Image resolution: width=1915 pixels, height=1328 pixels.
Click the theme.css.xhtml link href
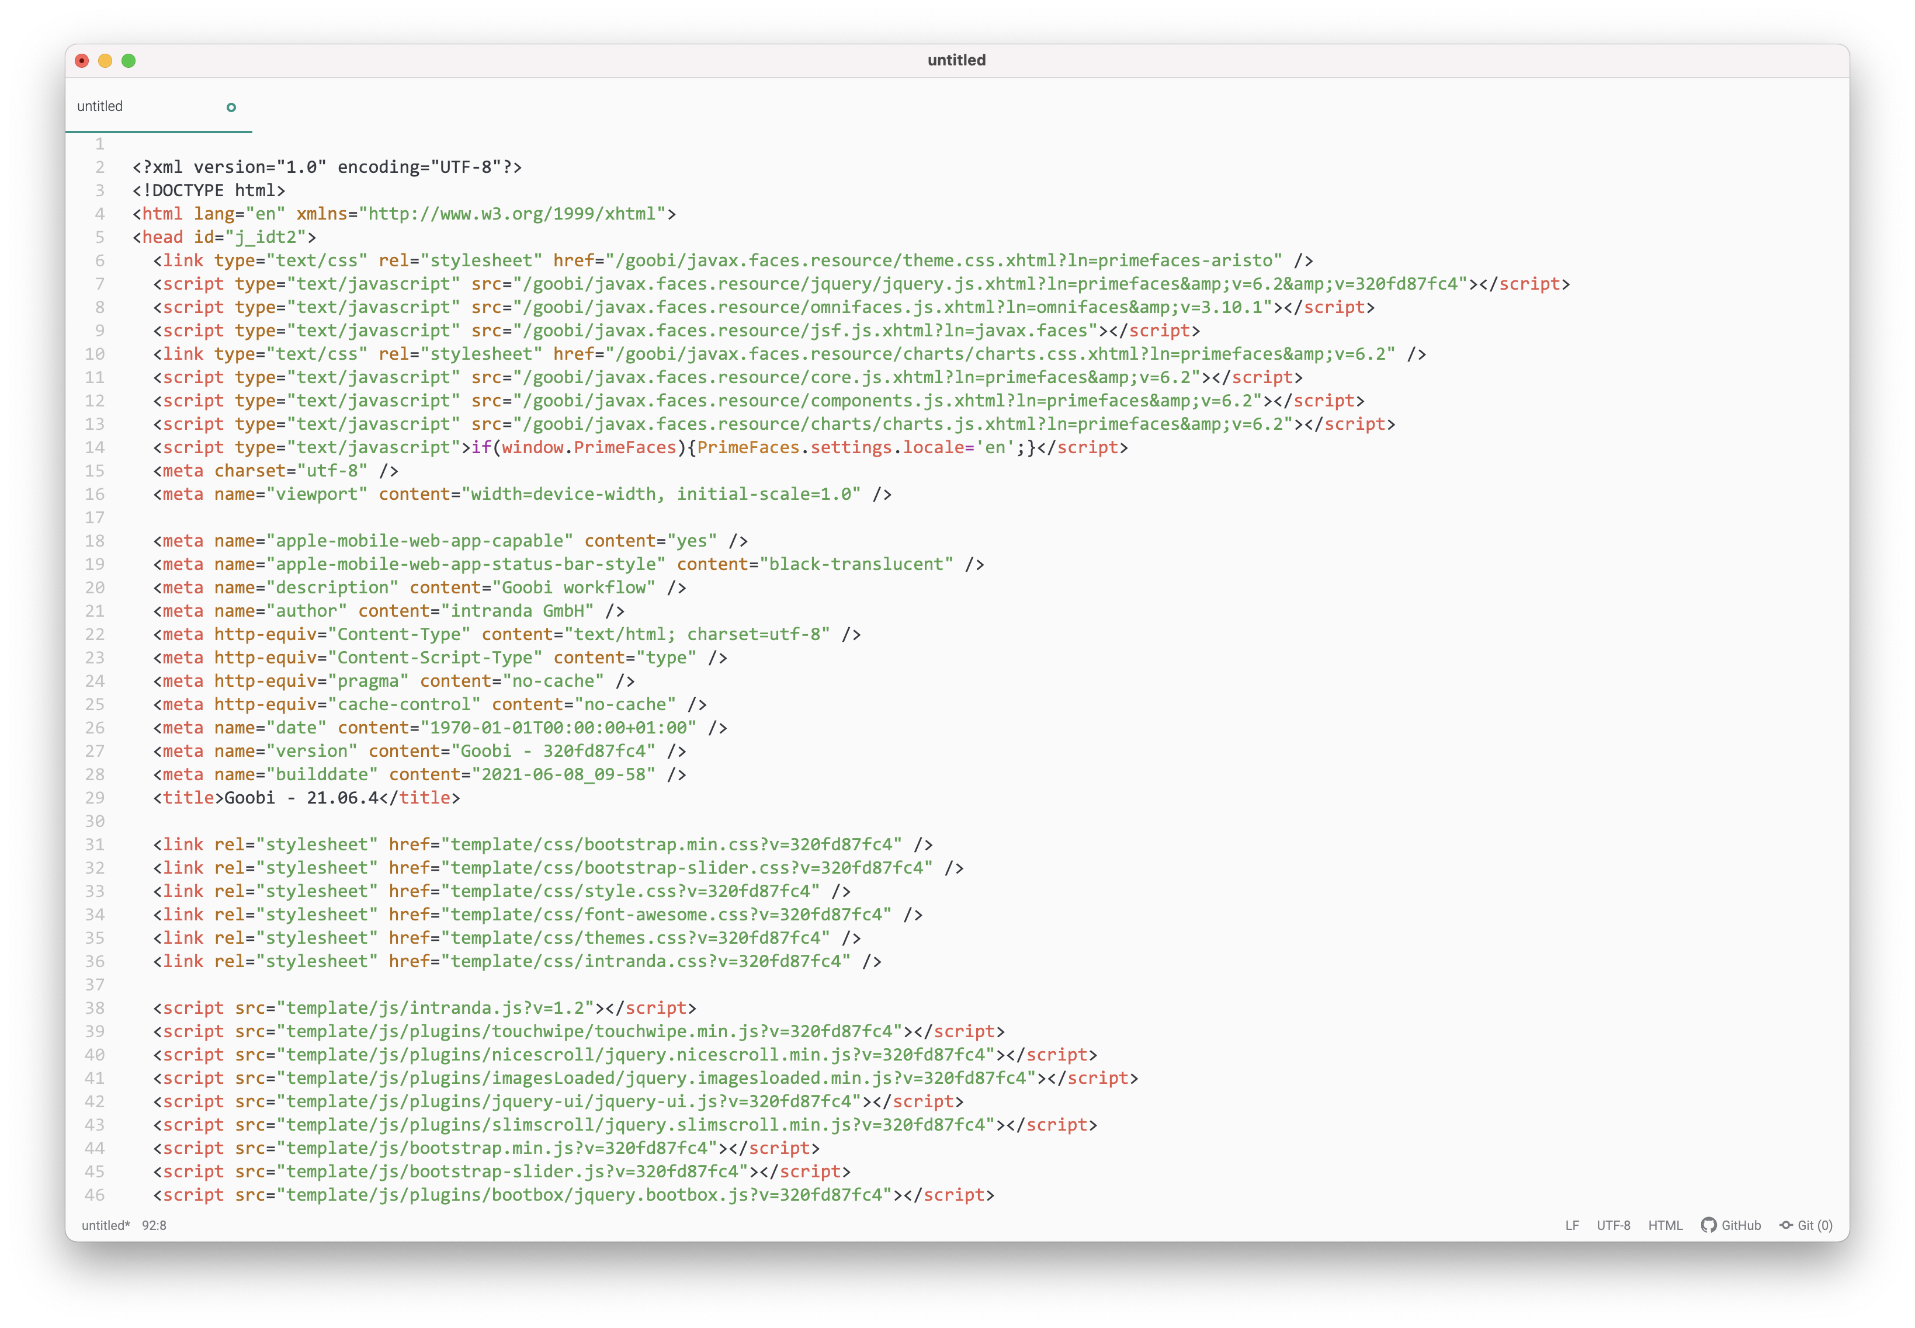(x=945, y=260)
